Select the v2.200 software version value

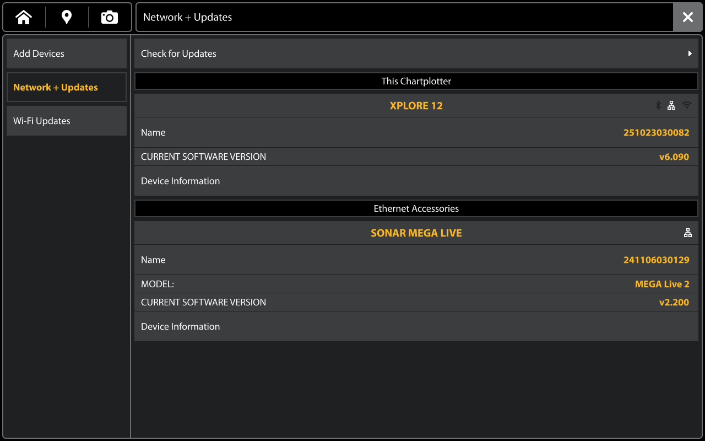point(674,302)
